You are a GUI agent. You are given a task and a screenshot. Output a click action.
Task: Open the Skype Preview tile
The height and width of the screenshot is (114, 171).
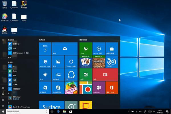(58, 87)
